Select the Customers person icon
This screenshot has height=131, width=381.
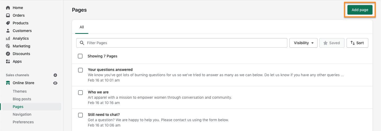(8, 31)
